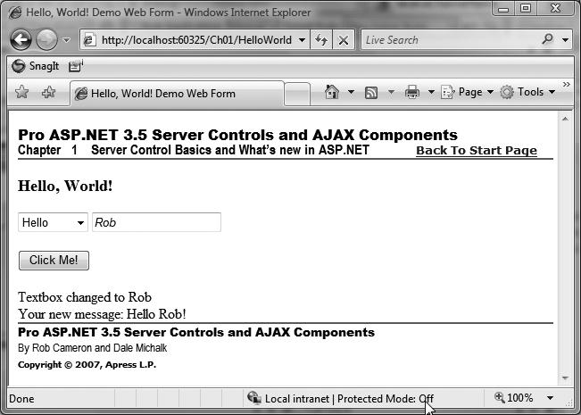Click By Rob Cameron and Dale Michalk text
581x415 pixels.
(x=92, y=348)
